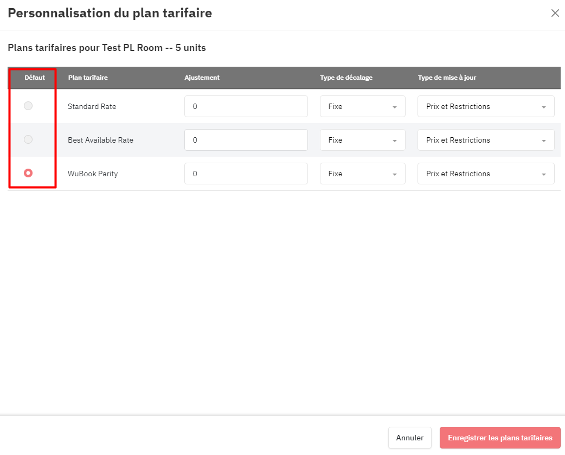The image size is (565, 455).
Task: Click the Plan tarifaire column header
Action: [x=88, y=78]
